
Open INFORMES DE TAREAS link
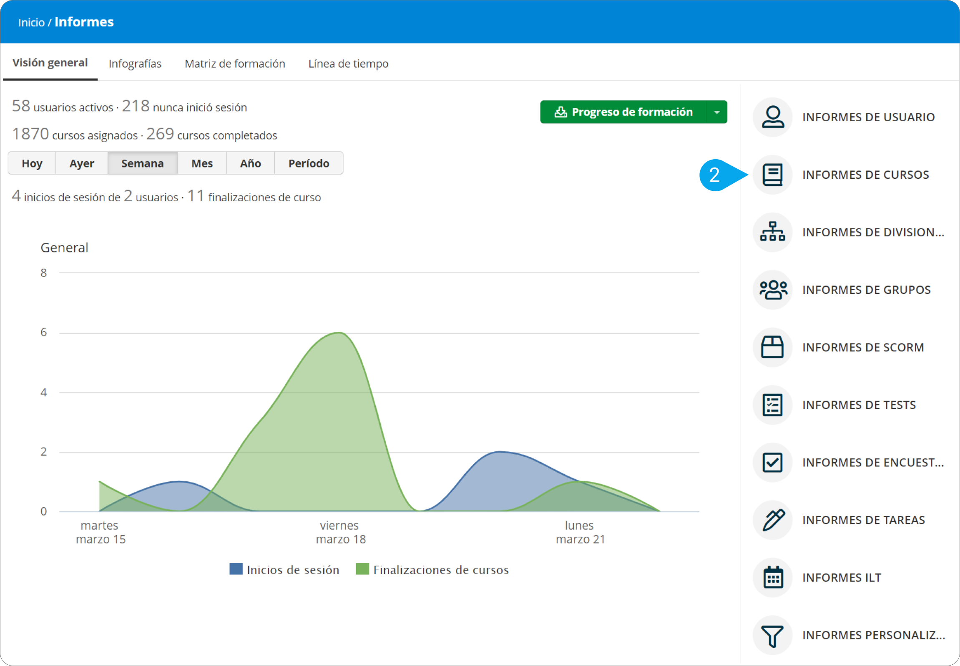point(864,521)
